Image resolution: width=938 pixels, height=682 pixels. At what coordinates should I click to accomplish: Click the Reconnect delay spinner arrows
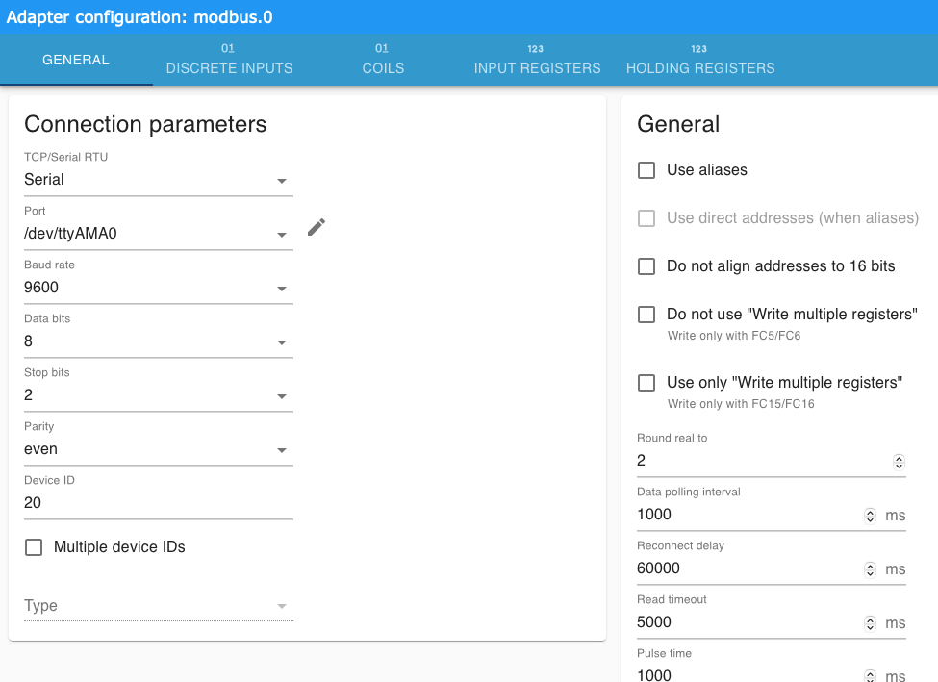[870, 569]
